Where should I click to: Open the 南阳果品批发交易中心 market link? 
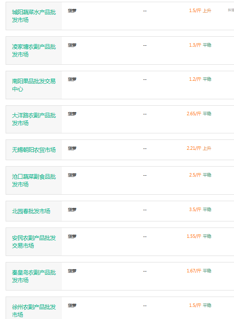coord(34,85)
